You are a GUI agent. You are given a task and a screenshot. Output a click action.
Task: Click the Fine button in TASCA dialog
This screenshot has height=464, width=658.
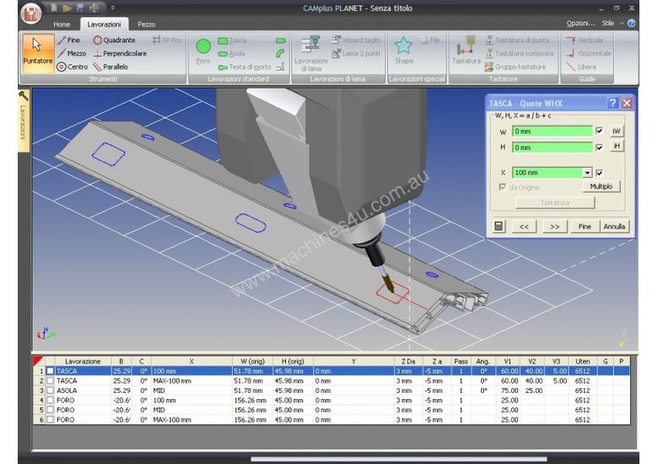click(585, 227)
